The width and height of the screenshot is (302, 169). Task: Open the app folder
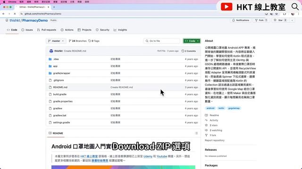55,66
